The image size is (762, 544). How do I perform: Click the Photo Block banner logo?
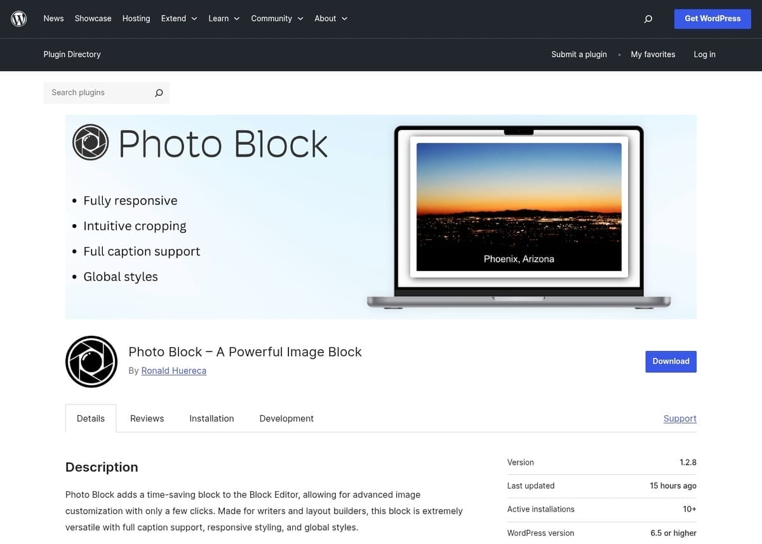[x=91, y=142]
